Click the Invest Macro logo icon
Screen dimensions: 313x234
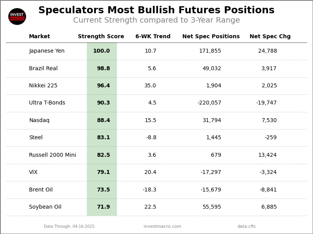[x=17, y=16]
